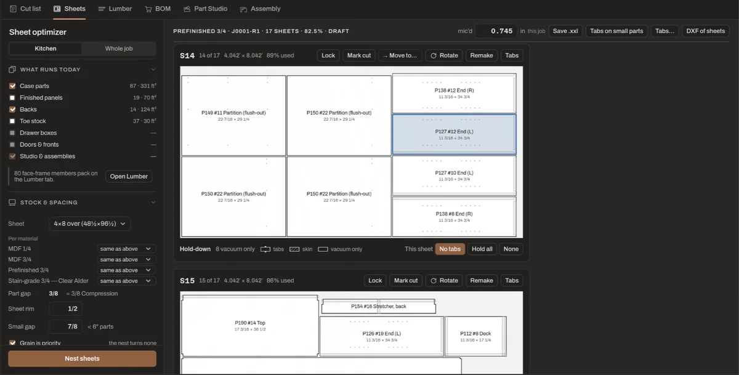Go to Part Studio tab

tap(205, 9)
